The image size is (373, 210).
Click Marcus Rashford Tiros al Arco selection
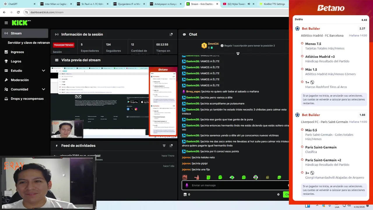326,87
